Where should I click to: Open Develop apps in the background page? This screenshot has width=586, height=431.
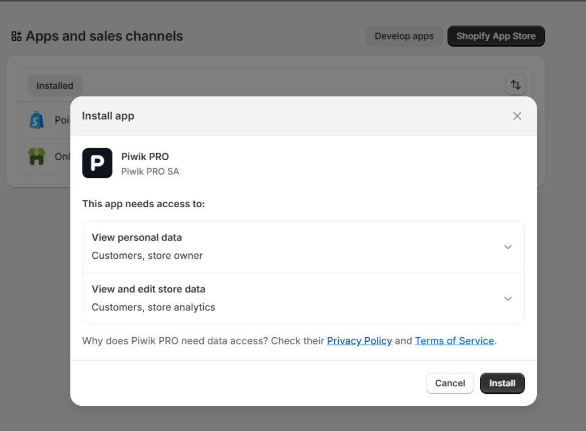pos(404,36)
